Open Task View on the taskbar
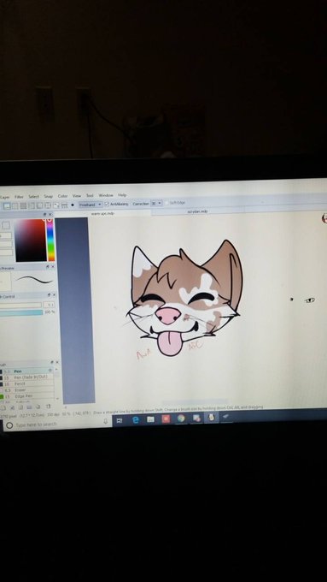This screenshot has width=327, height=582. pos(120,420)
